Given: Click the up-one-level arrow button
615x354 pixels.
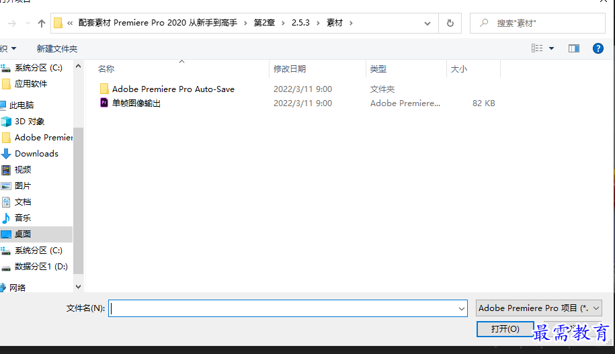Looking at the screenshot, I should pyautogui.click(x=42, y=23).
